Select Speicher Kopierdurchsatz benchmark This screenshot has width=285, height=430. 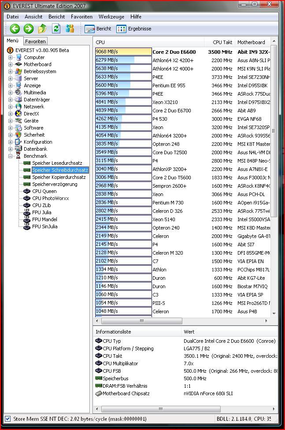pos(59,177)
